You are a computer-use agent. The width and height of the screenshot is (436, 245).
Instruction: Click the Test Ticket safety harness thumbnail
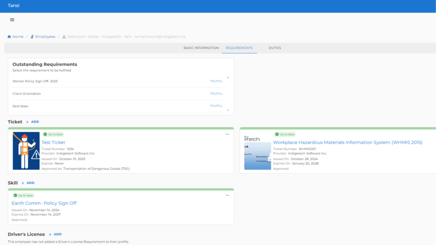click(x=26, y=151)
